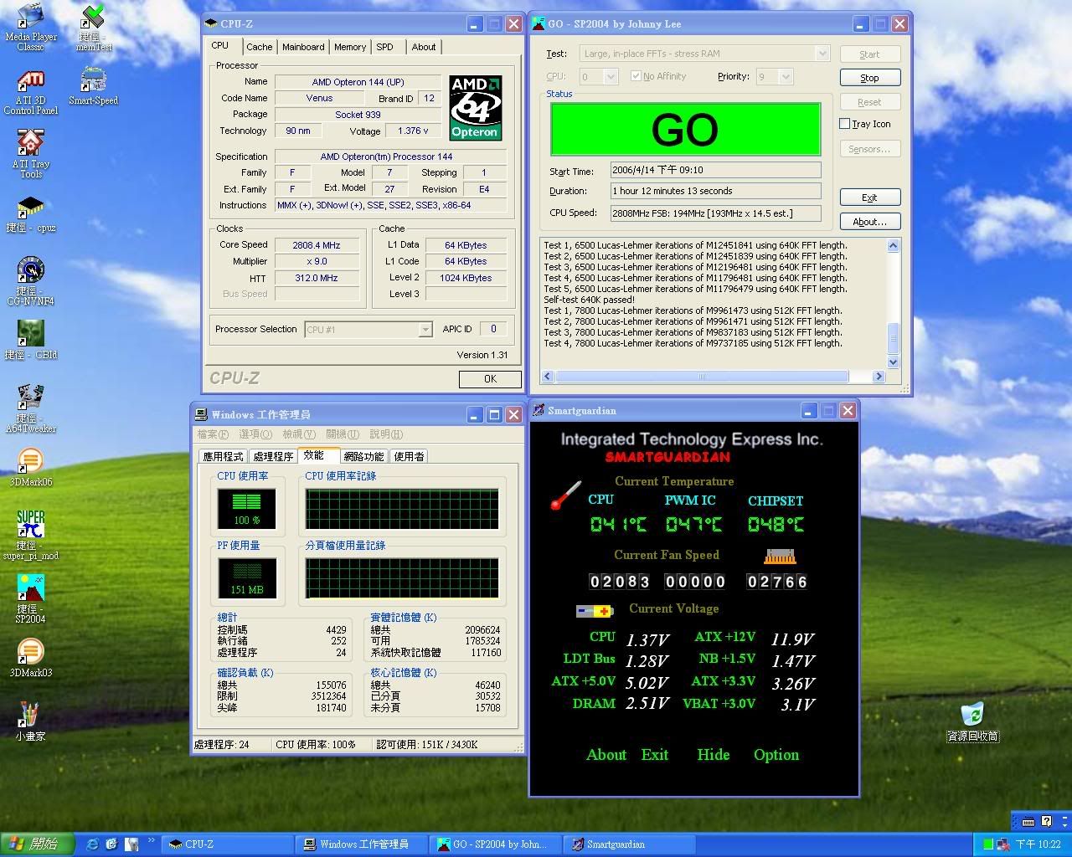This screenshot has height=857, width=1072.
Task: Open the 使用者 tab in Task Manager
Action: click(409, 457)
